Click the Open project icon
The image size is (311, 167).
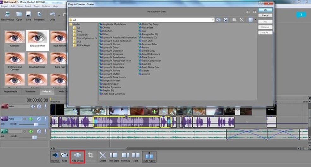click(x=19, y=16)
